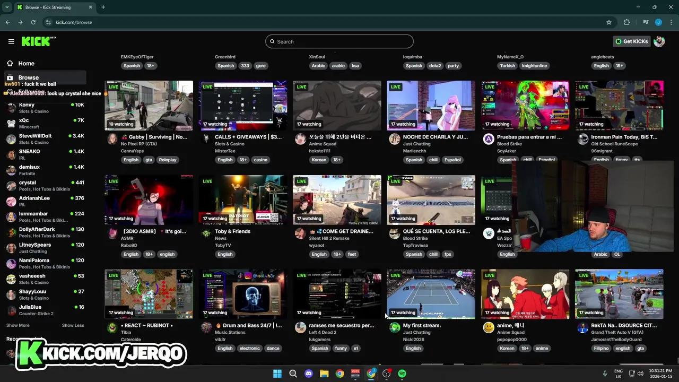Open SNEAKO channel in sidebar

click(45, 154)
